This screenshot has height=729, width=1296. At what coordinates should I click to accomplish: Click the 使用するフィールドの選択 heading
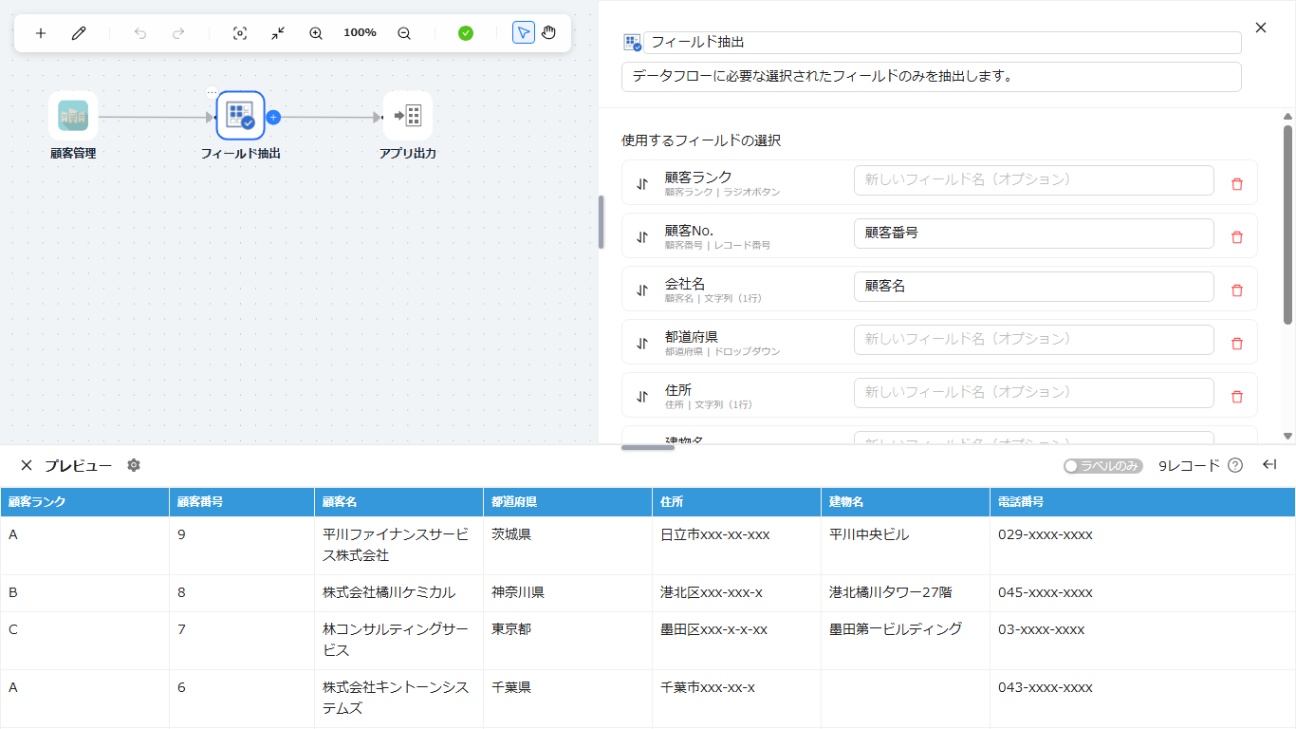(x=701, y=140)
